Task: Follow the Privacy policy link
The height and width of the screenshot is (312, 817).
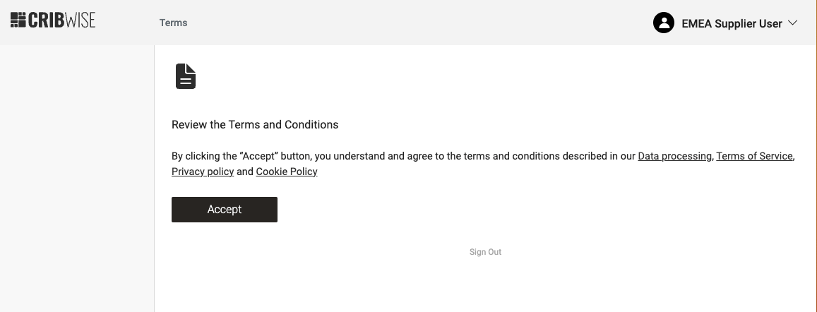Action: tap(203, 172)
